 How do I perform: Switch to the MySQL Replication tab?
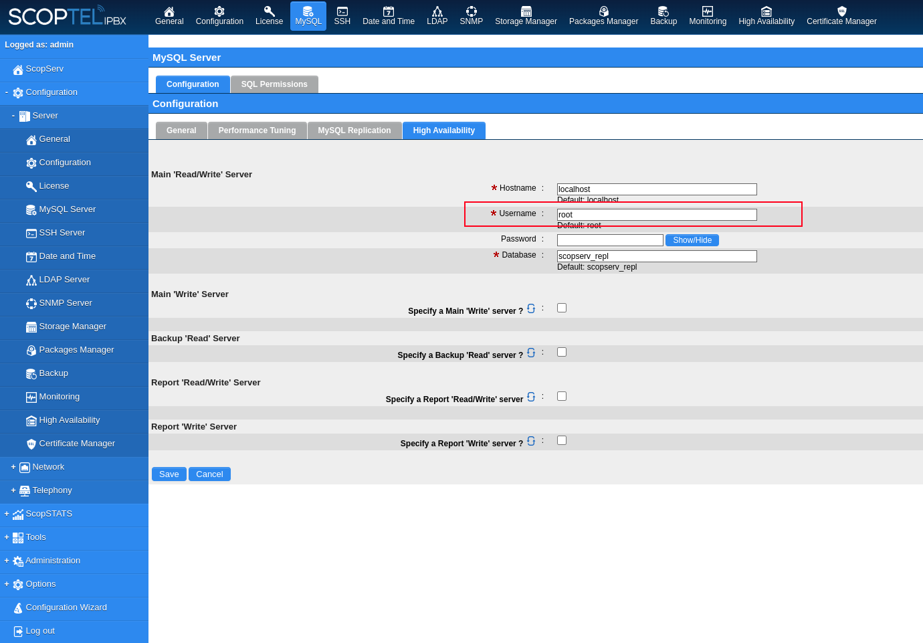click(x=354, y=130)
